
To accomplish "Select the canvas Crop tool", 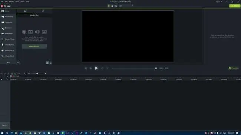I will pos(116,6).
